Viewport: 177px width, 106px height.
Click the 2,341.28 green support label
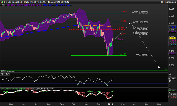click(x=123, y=54)
